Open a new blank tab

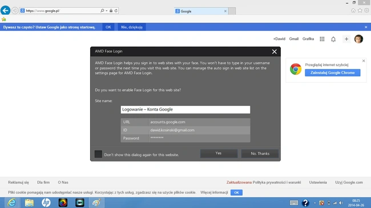232,11
